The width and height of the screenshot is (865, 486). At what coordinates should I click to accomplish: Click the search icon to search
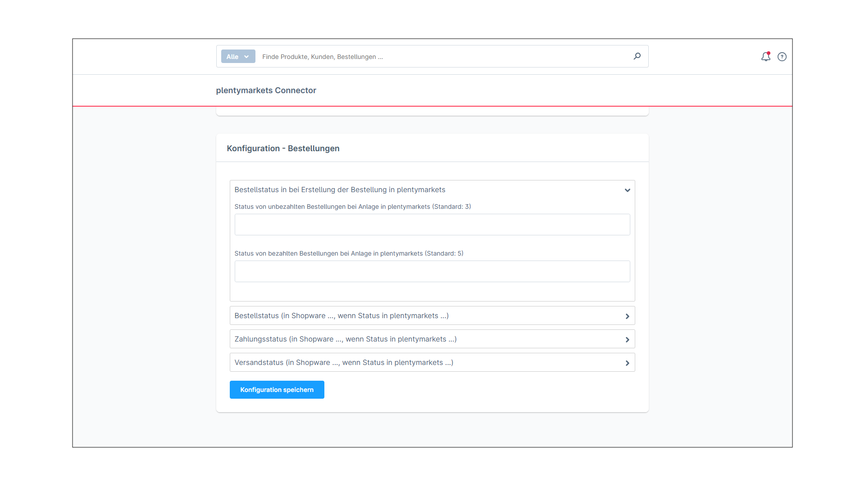pyautogui.click(x=637, y=56)
